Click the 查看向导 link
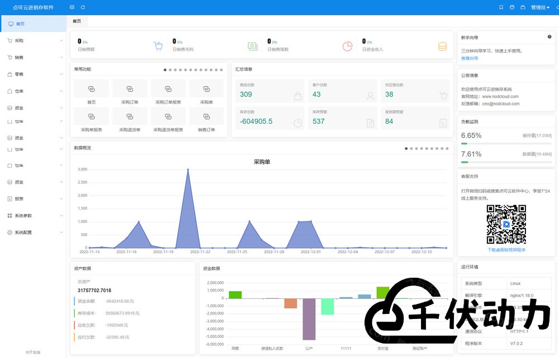The width and height of the screenshot is (559, 358). pyautogui.click(x=470, y=58)
